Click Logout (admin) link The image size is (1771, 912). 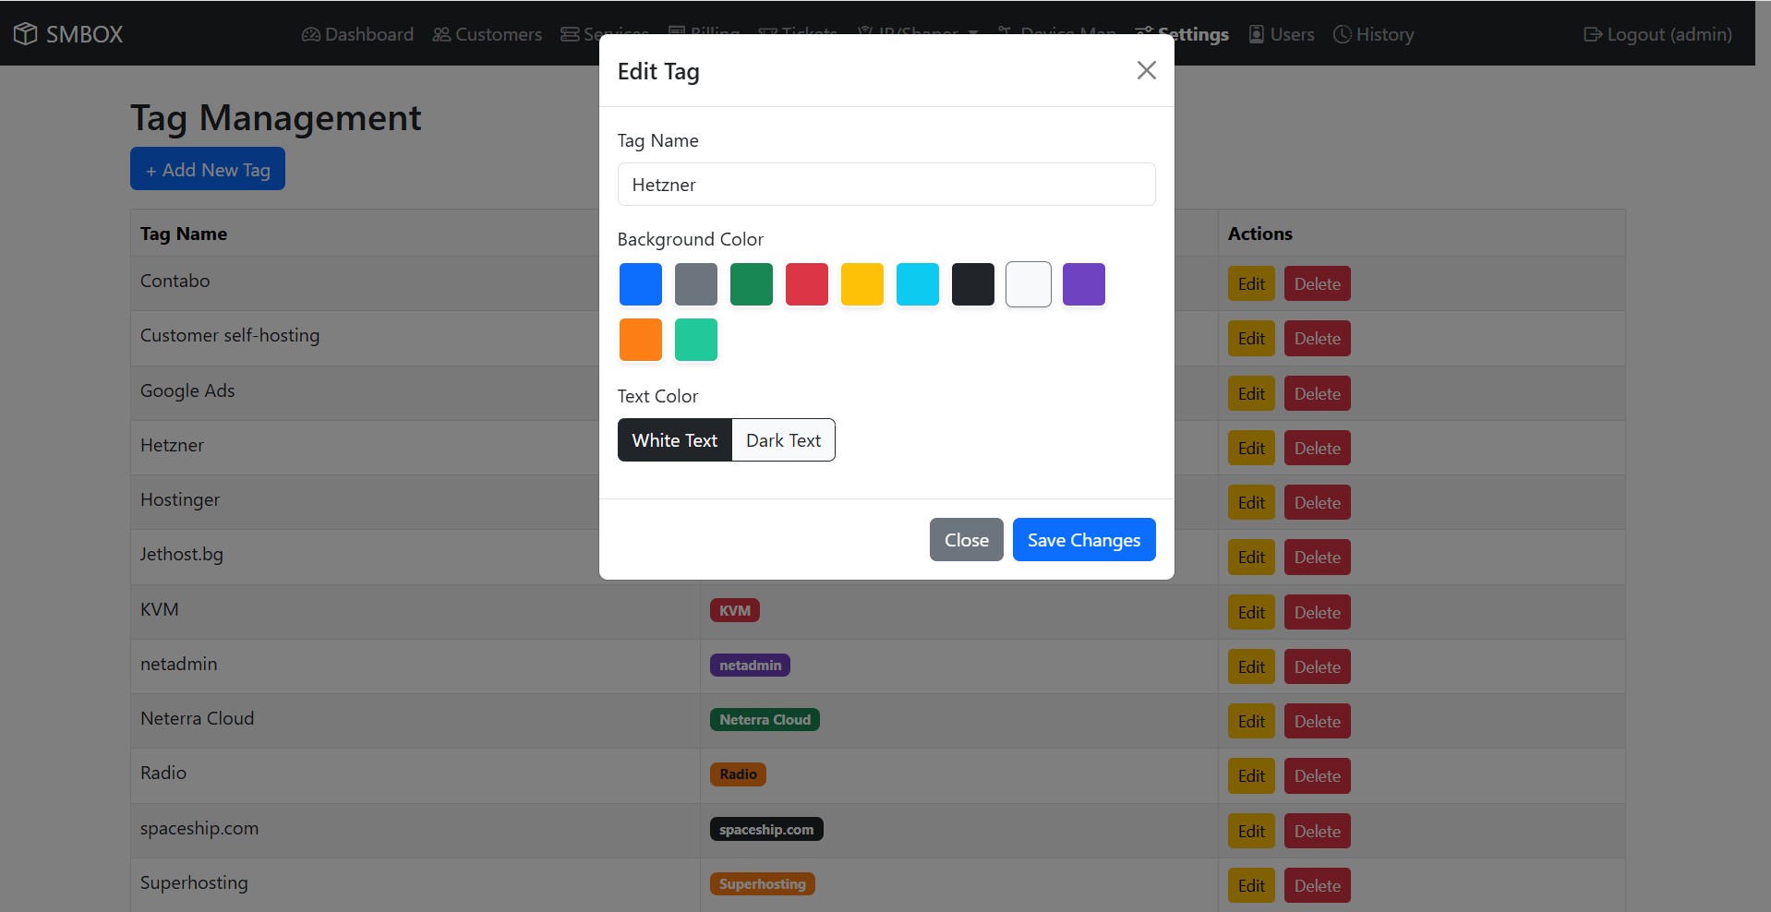point(1658,34)
